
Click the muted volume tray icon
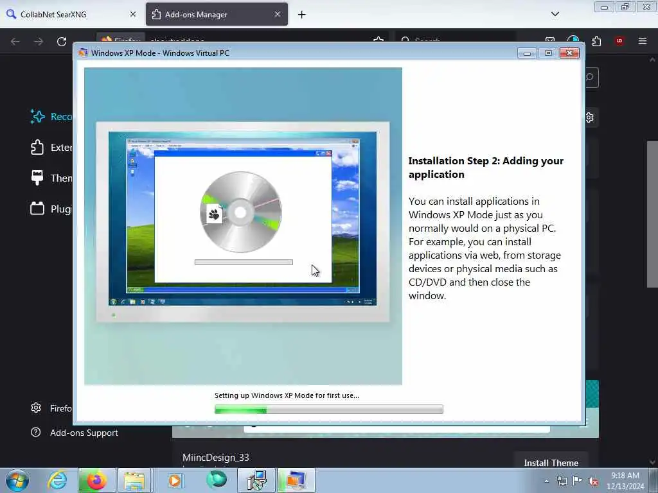pyautogui.click(x=593, y=481)
